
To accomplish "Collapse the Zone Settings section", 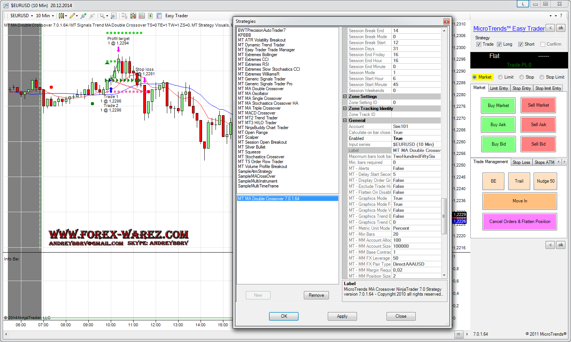I will coord(345,97).
